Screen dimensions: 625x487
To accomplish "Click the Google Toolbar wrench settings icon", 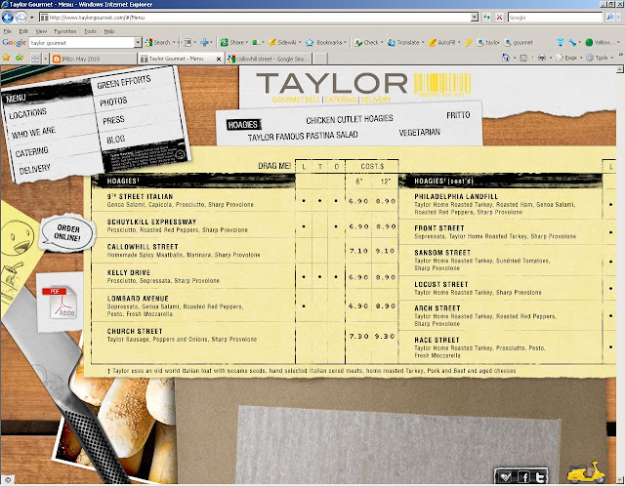I will pyautogui.click(x=573, y=42).
